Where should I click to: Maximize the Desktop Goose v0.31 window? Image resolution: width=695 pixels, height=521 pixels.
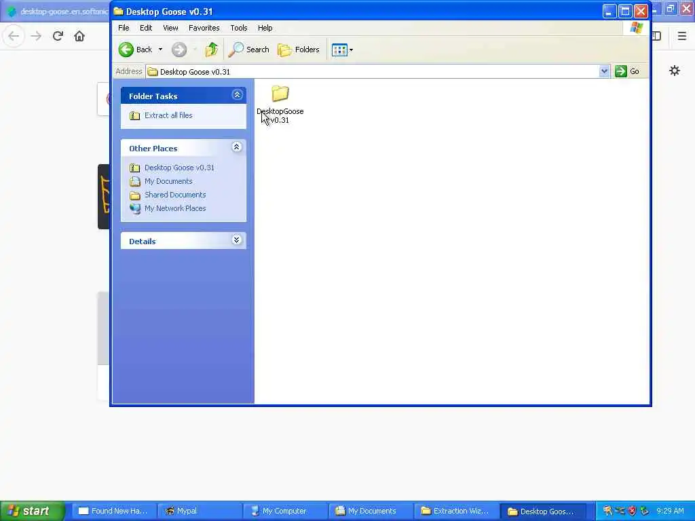(x=625, y=12)
